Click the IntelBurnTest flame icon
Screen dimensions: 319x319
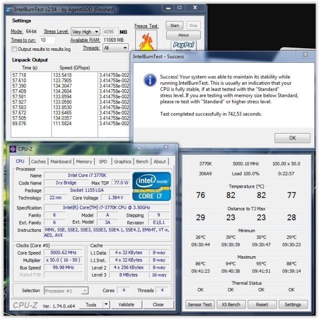point(146,41)
